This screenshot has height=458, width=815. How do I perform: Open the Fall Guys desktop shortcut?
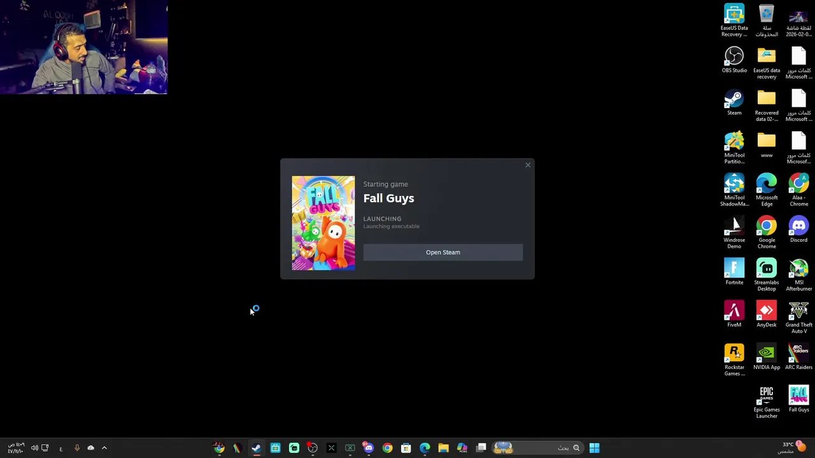[798, 399]
